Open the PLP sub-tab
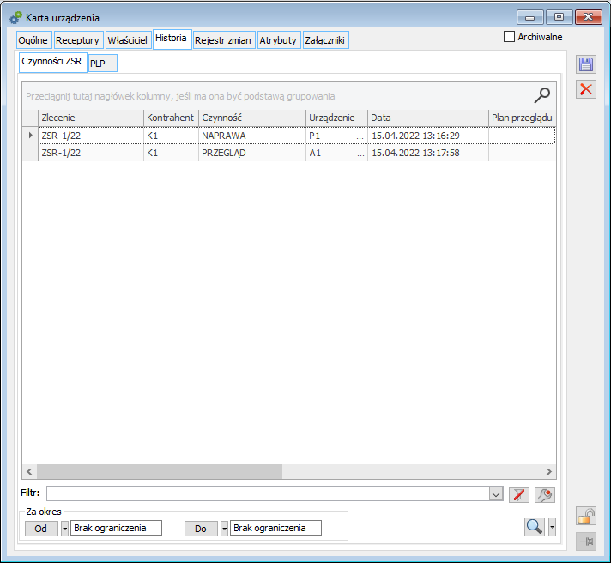Image resolution: width=611 pixels, height=563 pixels. tap(102, 64)
